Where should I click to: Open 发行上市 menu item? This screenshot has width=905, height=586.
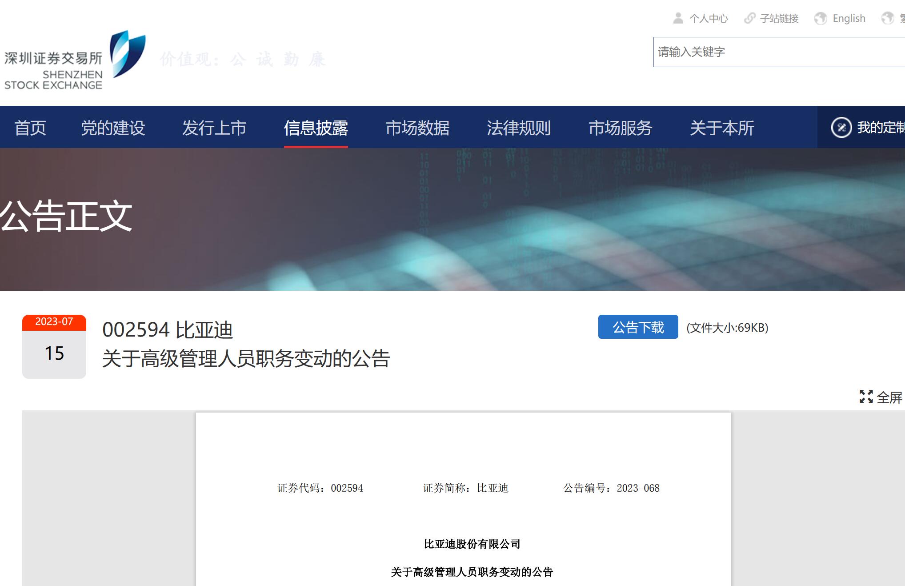214,128
